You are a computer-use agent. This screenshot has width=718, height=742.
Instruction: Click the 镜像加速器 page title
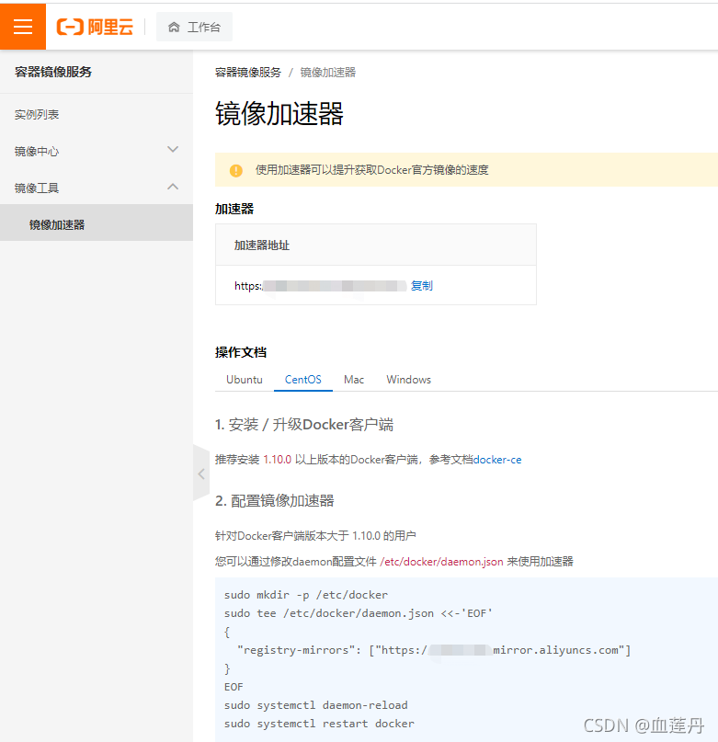pos(279,114)
